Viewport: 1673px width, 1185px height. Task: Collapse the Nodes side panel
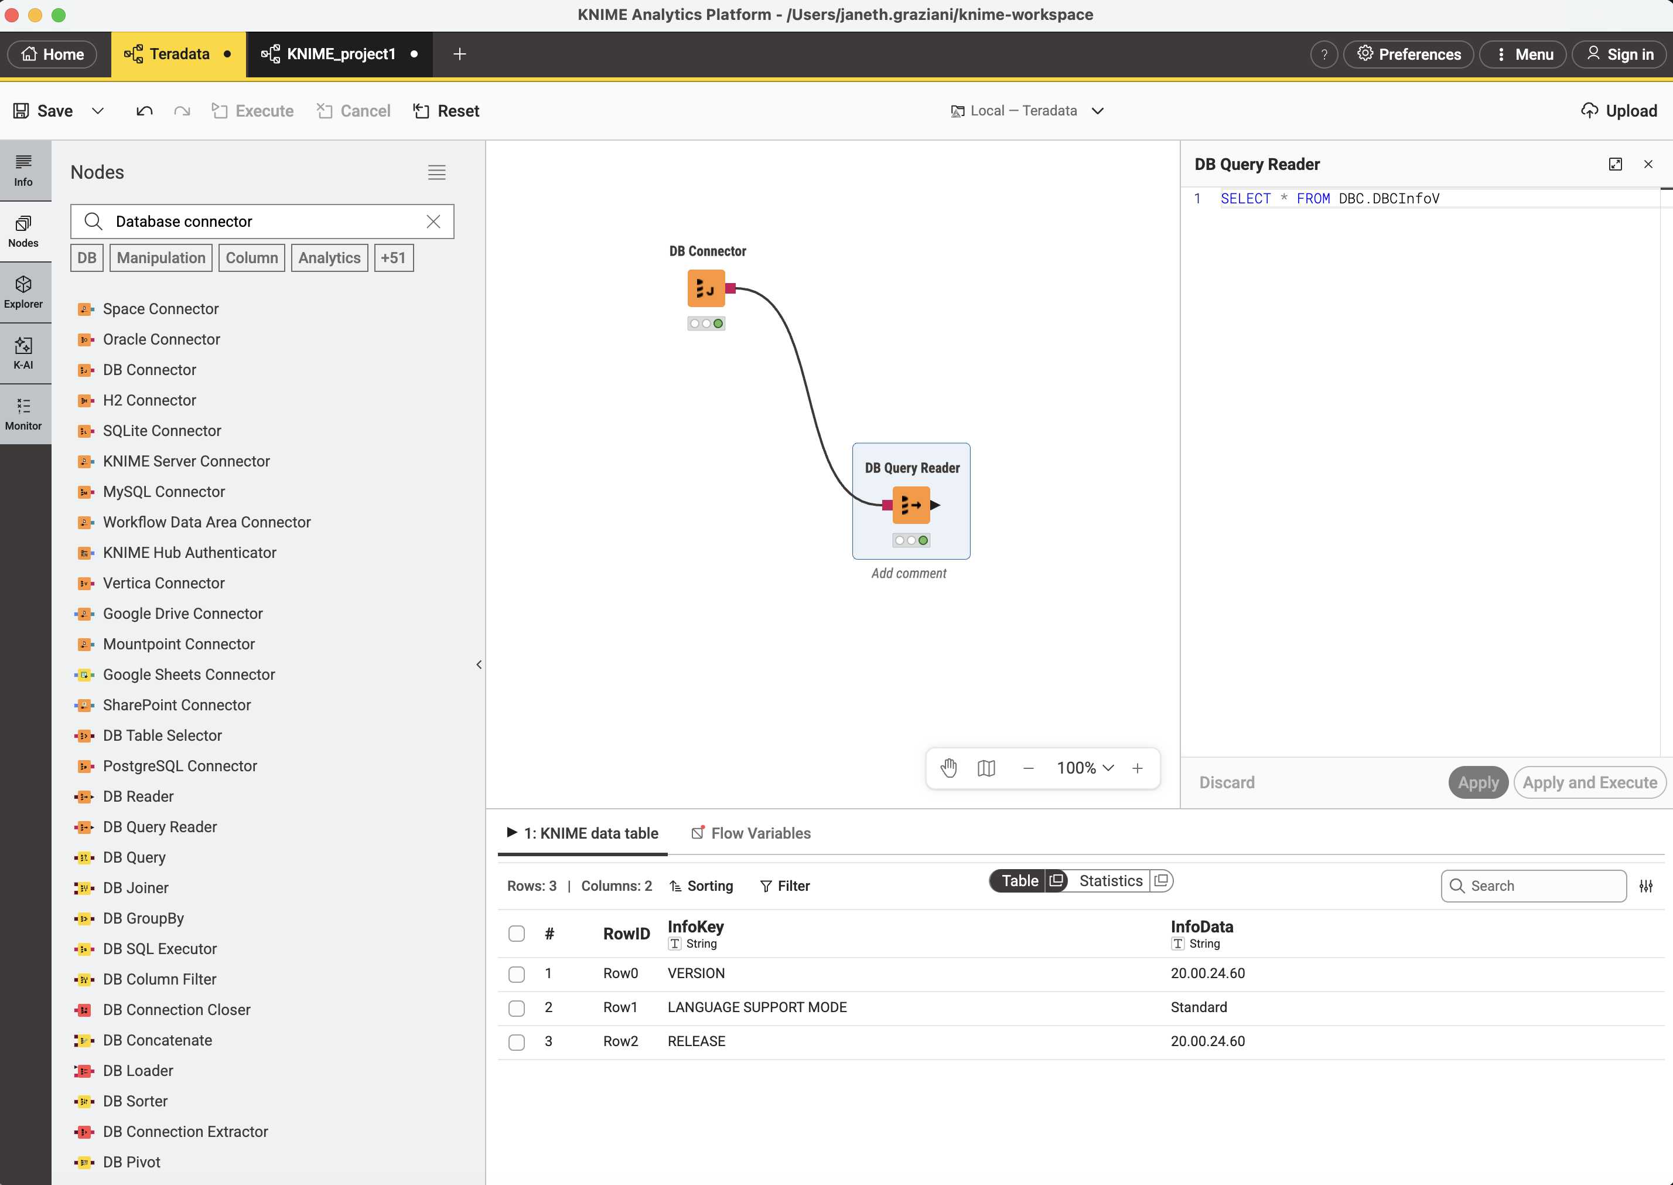pyautogui.click(x=479, y=665)
